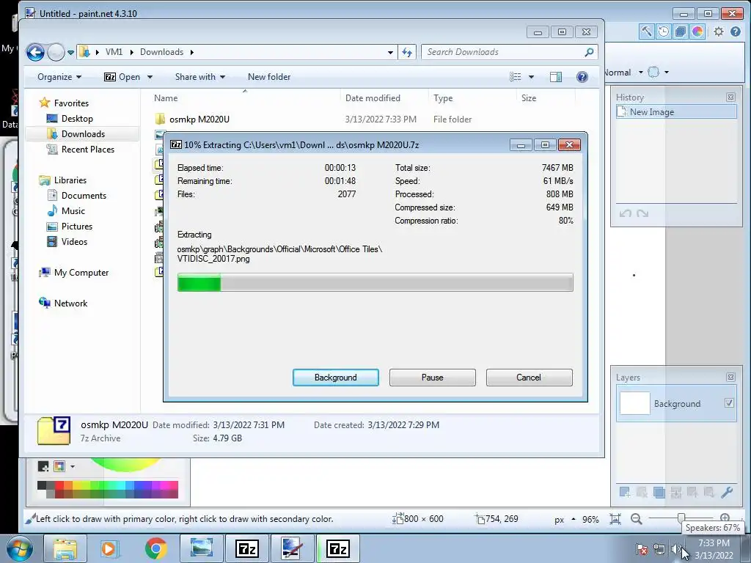The image size is (751, 563).
Task: Click paint.net zoom slider handle
Action: pyautogui.click(x=681, y=518)
